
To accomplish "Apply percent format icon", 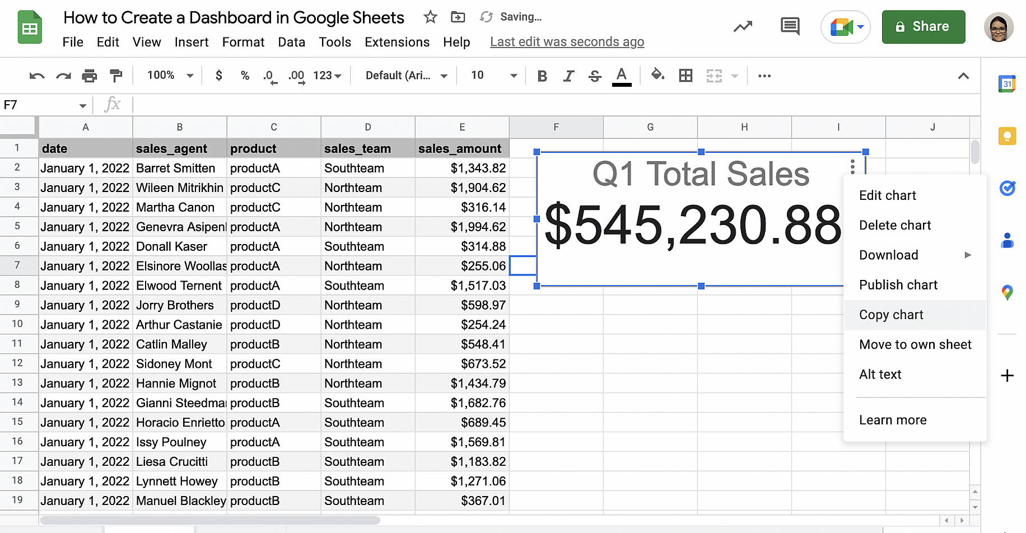I will coord(245,76).
